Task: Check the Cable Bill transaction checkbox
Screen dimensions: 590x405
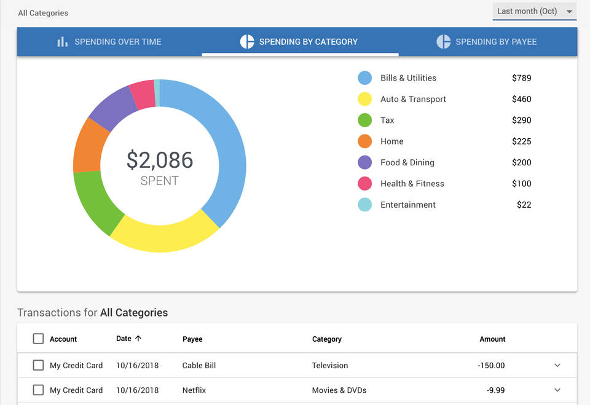Action: (x=37, y=365)
